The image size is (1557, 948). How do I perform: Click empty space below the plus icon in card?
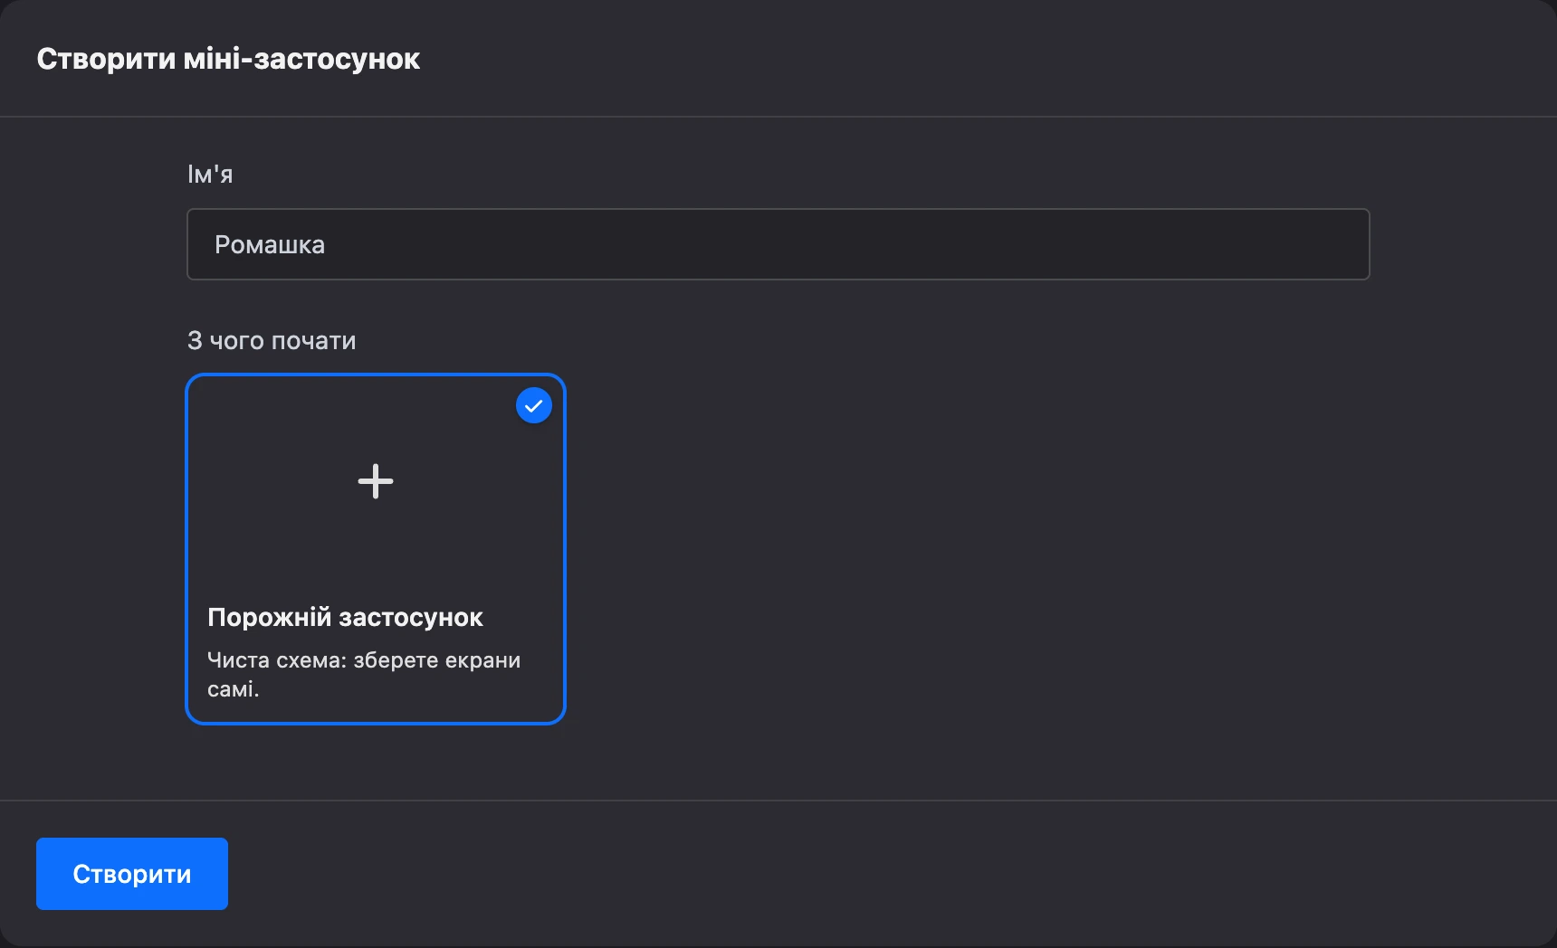coord(376,547)
